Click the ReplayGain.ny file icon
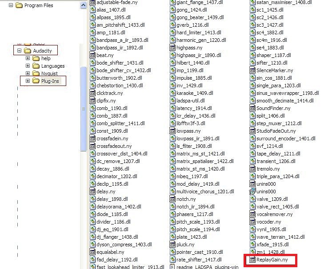Viewport: 332px width, 269px height. pyautogui.click(x=253, y=260)
